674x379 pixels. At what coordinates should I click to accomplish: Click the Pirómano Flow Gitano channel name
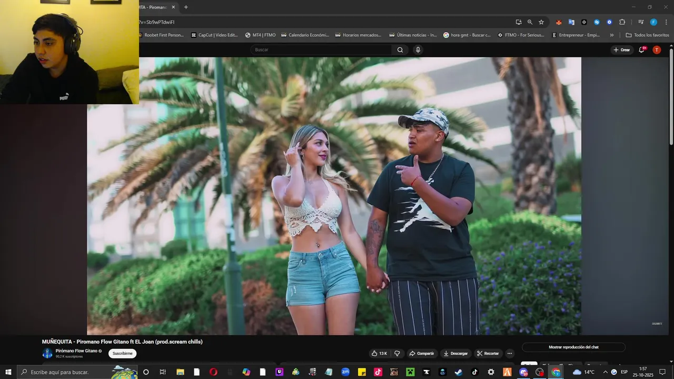[76, 351]
